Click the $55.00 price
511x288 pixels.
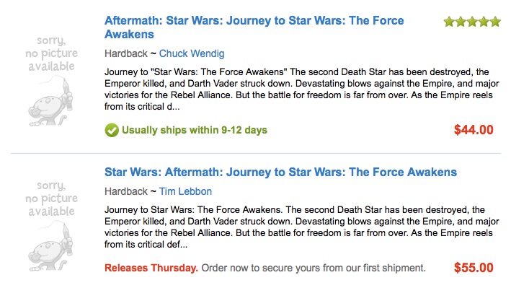pos(474,268)
